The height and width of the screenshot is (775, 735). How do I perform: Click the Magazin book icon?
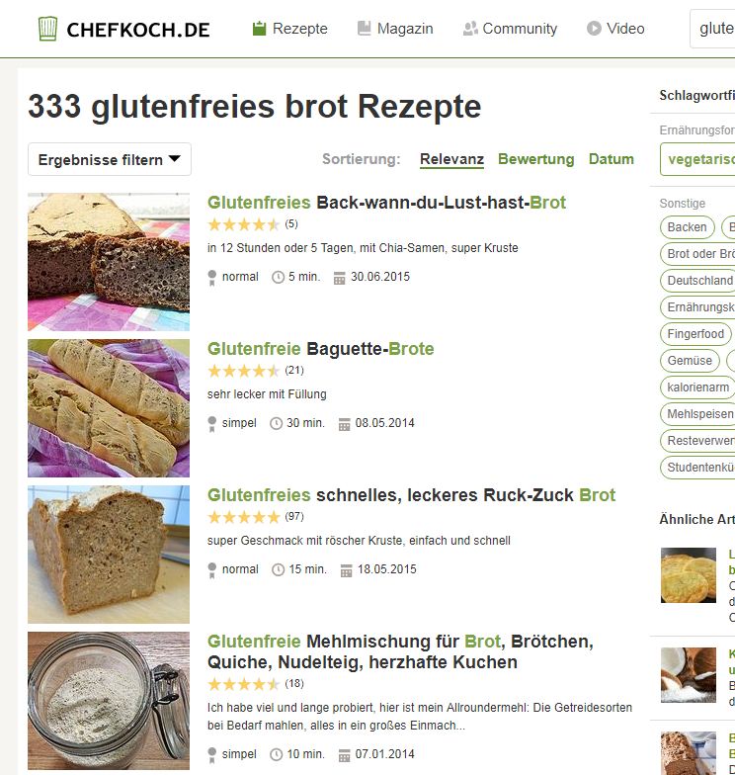(364, 29)
